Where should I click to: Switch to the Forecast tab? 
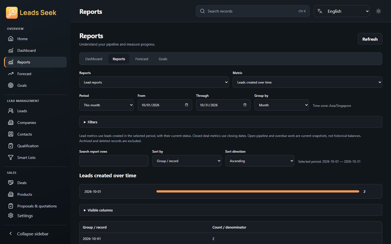(142, 59)
